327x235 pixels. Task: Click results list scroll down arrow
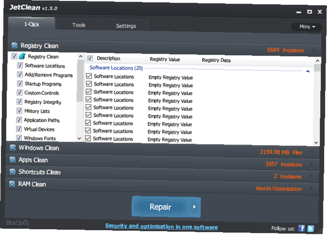click(x=316, y=143)
